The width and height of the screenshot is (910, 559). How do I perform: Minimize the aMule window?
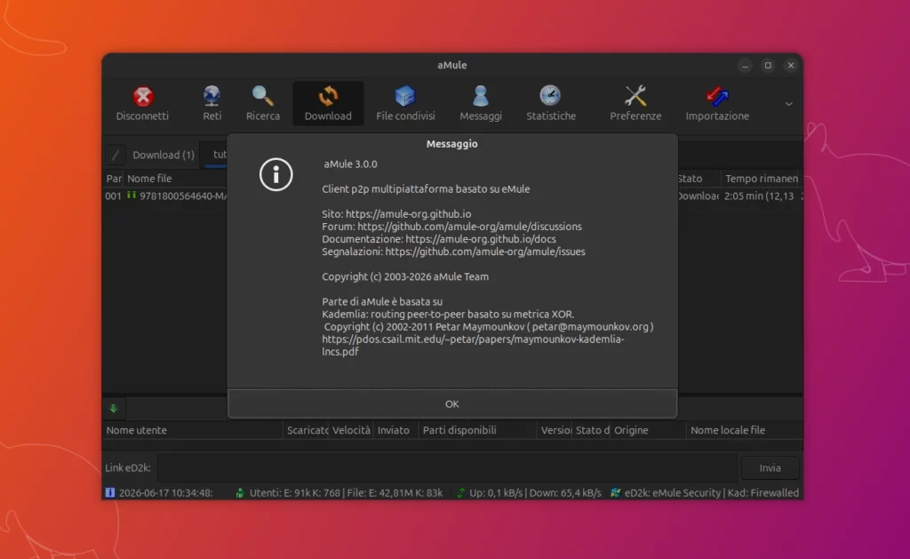point(746,66)
